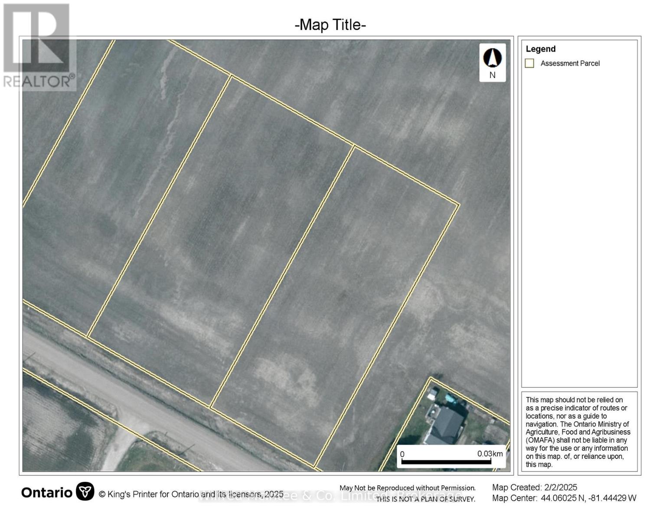Click the OMAFA disclaimer text box
660x520 pixels.
(578, 432)
